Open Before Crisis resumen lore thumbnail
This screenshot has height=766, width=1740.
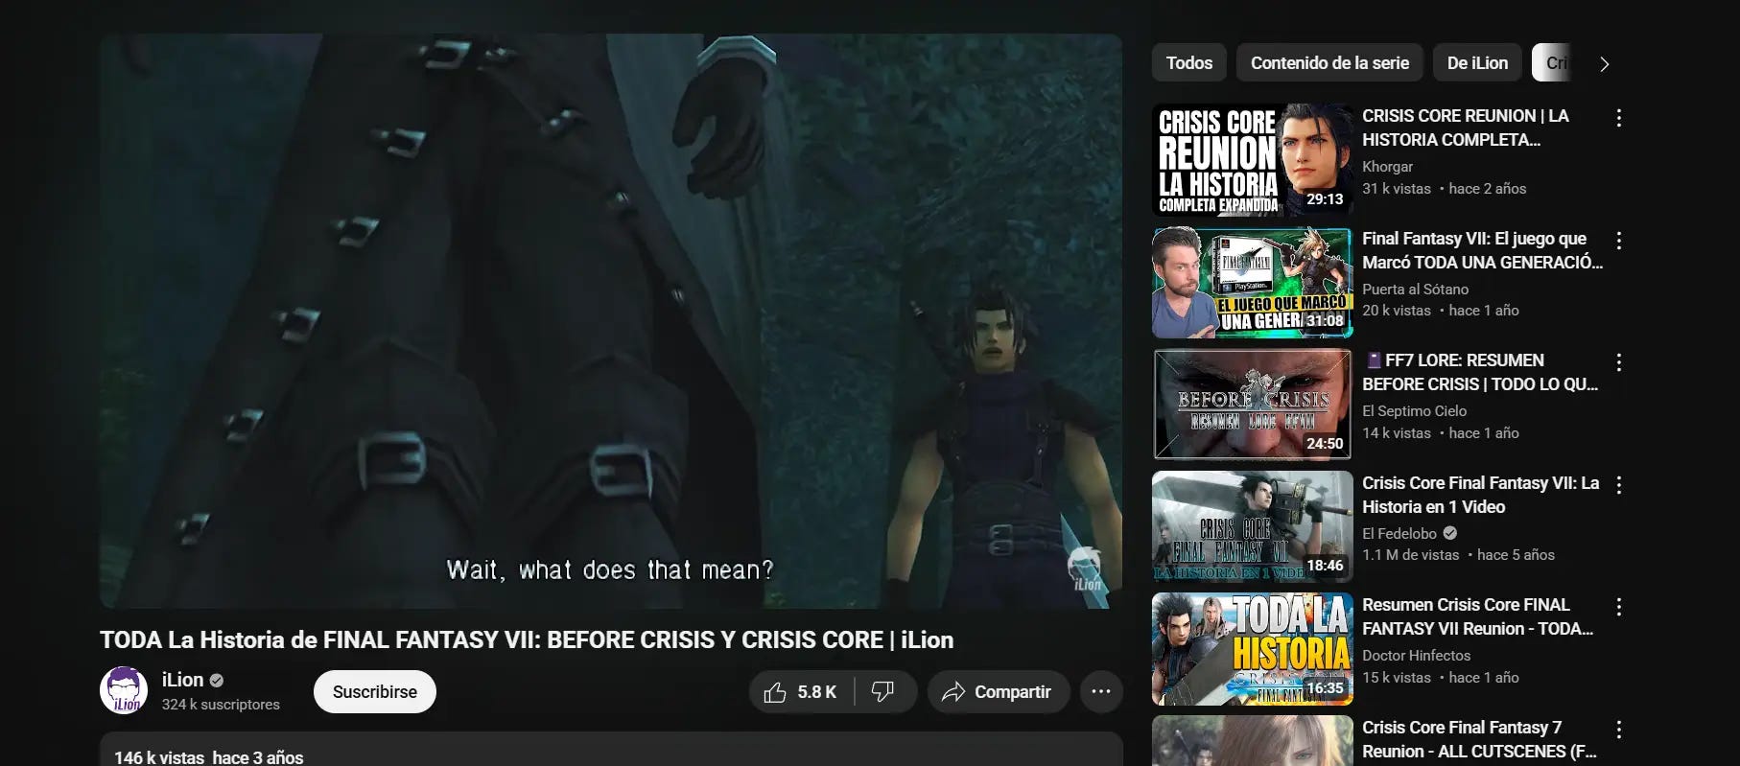click(1253, 405)
